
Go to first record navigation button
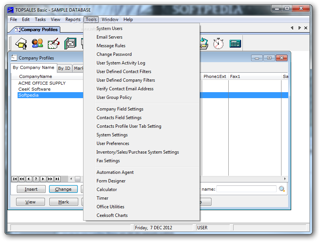[15, 179]
